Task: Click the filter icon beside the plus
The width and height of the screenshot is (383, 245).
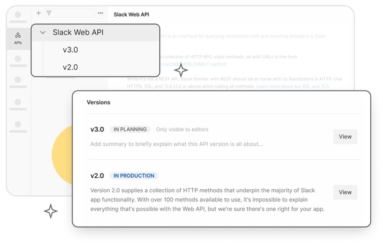Action: coord(48,13)
